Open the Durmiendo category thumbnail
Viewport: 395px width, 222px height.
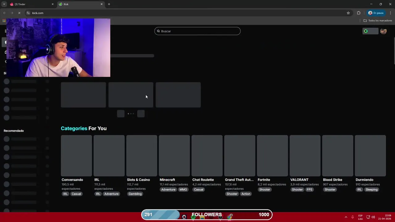[x=370, y=156]
